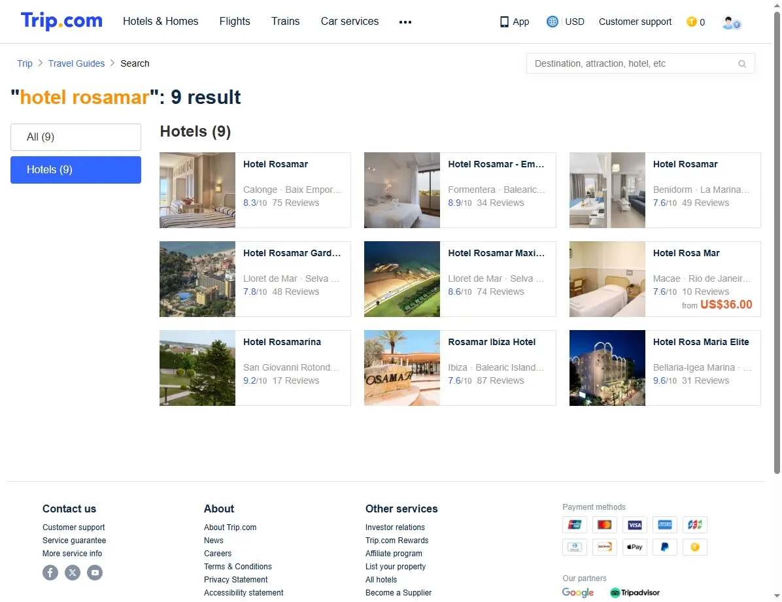Screen dimensions: 782x602
Task: Open the user profile avatar
Action: [x=731, y=22]
